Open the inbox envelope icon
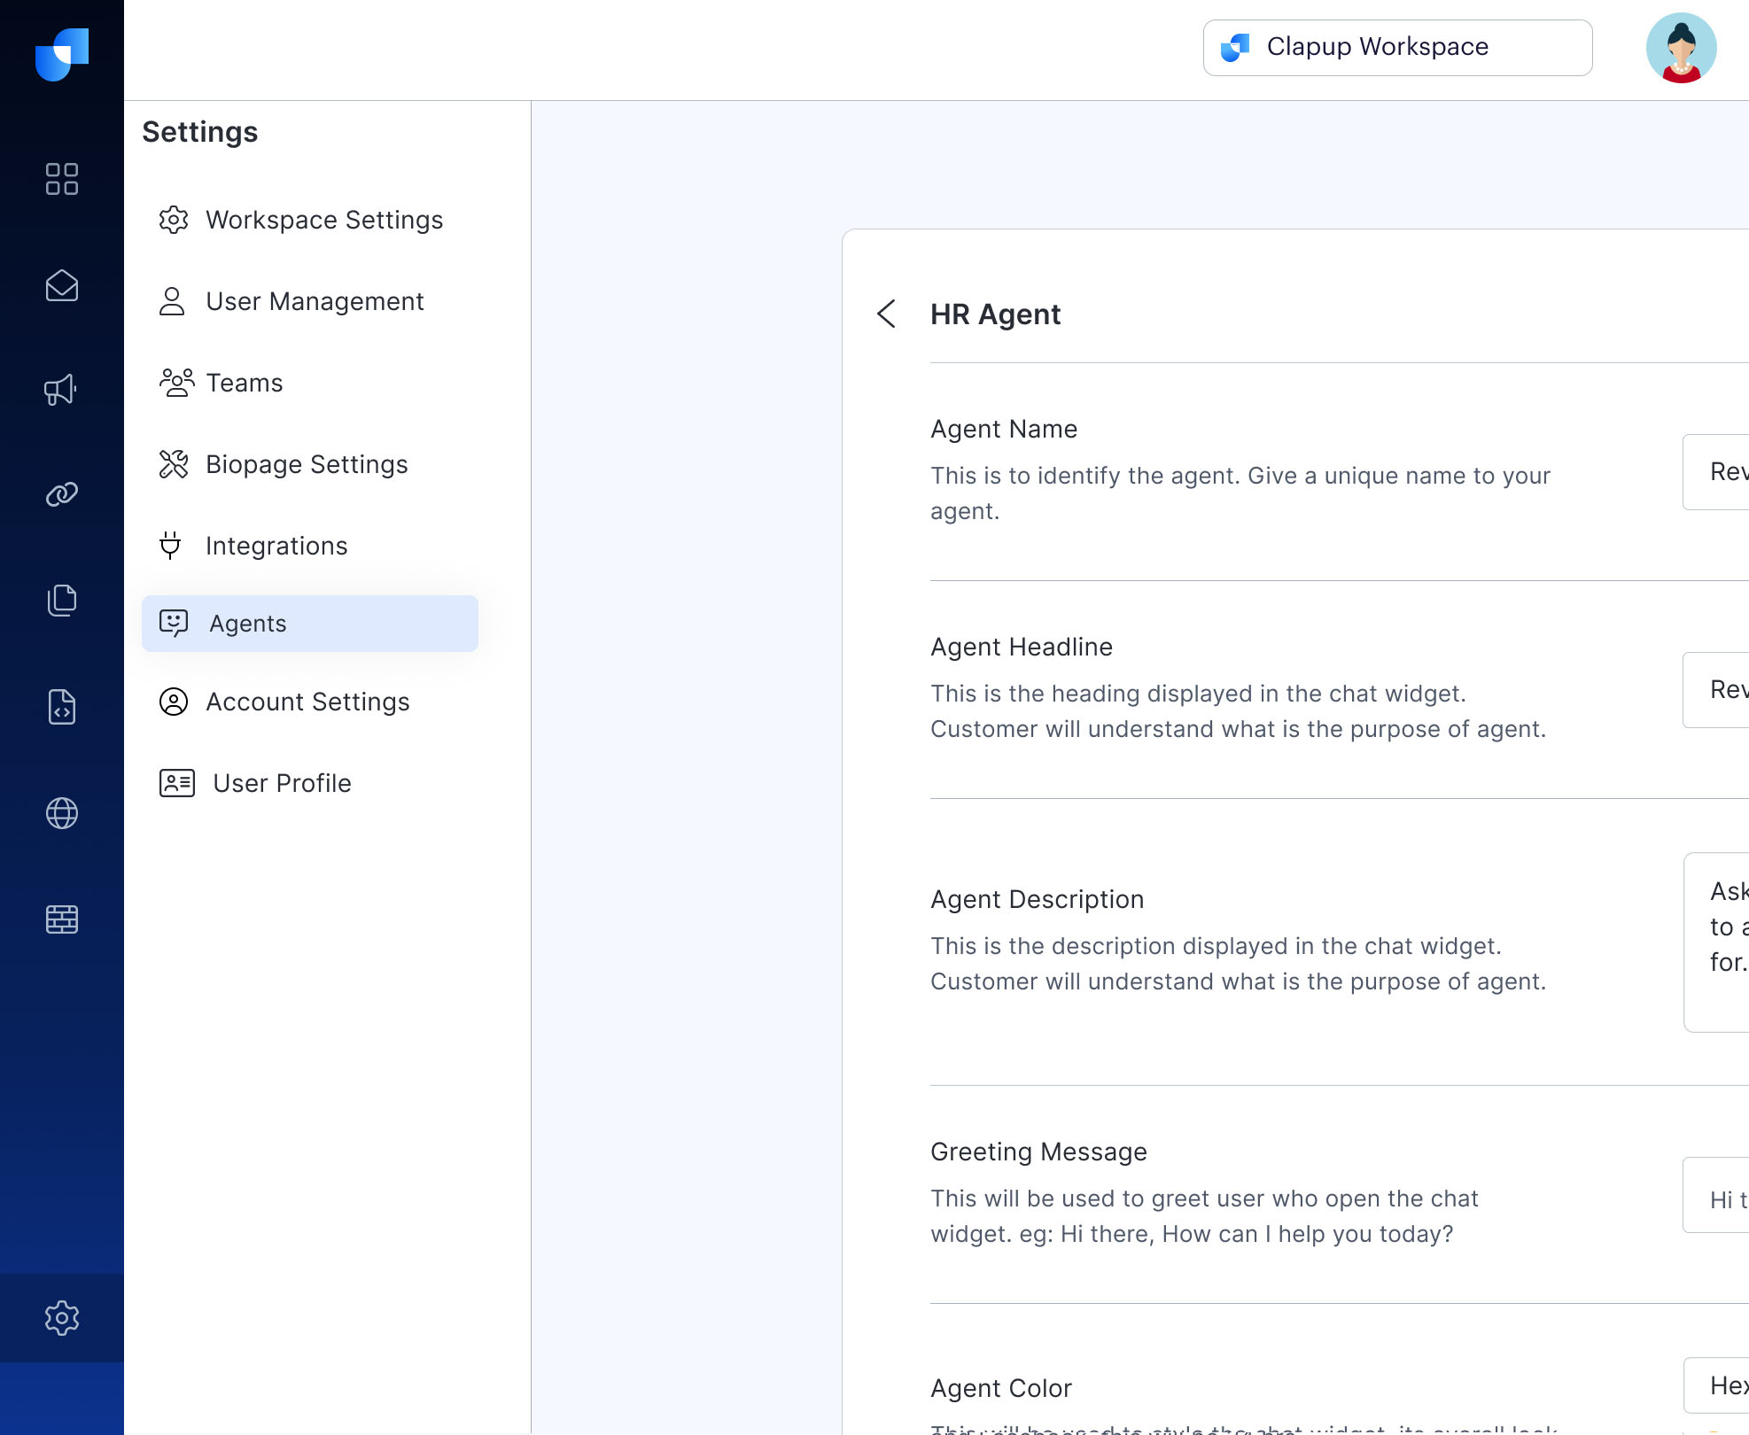Image resolution: width=1749 pixels, height=1435 pixels. pyautogui.click(x=62, y=285)
